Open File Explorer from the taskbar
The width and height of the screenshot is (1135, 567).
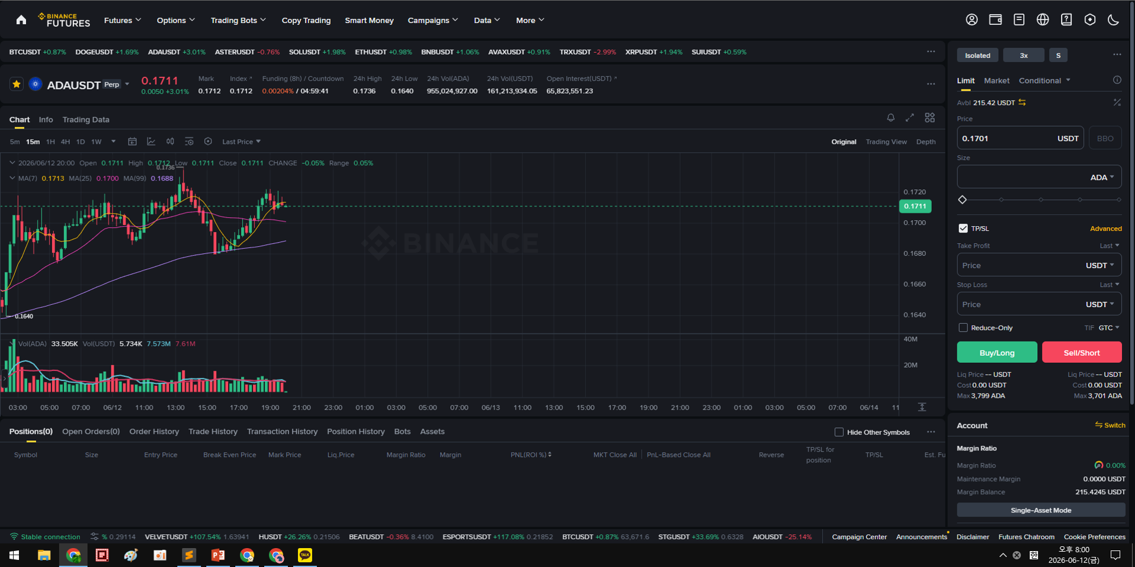coord(44,555)
